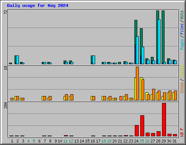Select day label "17" on the x-axis
This screenshot has width=186, height=145.
click(98, 141)
